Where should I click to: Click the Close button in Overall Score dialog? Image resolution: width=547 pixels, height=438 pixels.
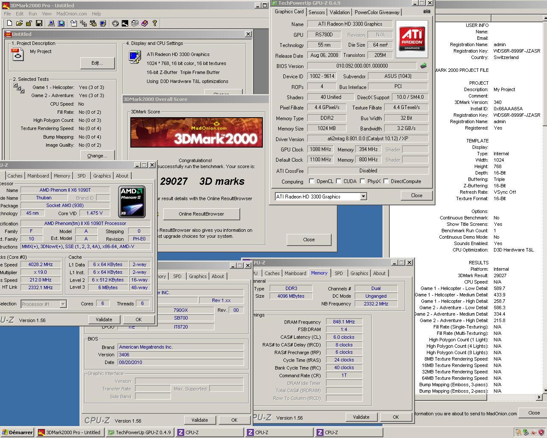(x=309, y=240)
